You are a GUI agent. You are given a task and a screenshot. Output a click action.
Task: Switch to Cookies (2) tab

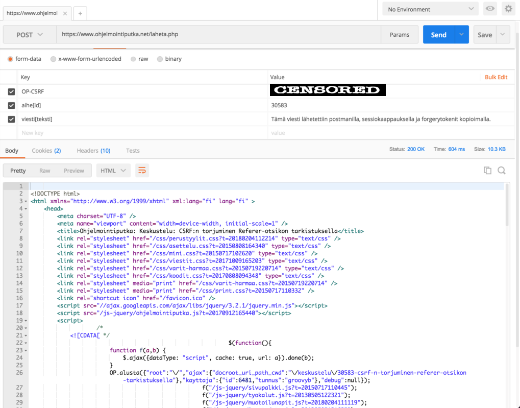pyautogui.click(x=46, y=151)
